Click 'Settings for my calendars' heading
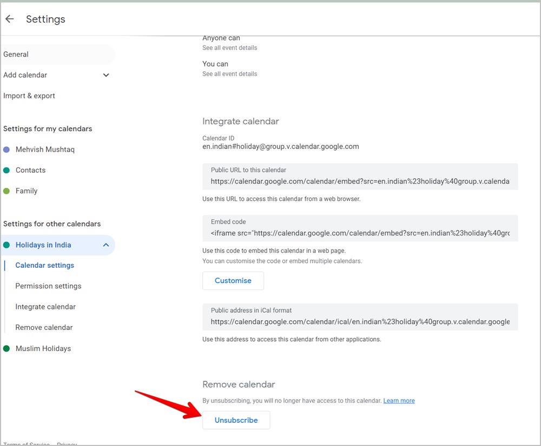Screen dimensions: 541x446 pos(48,129)
